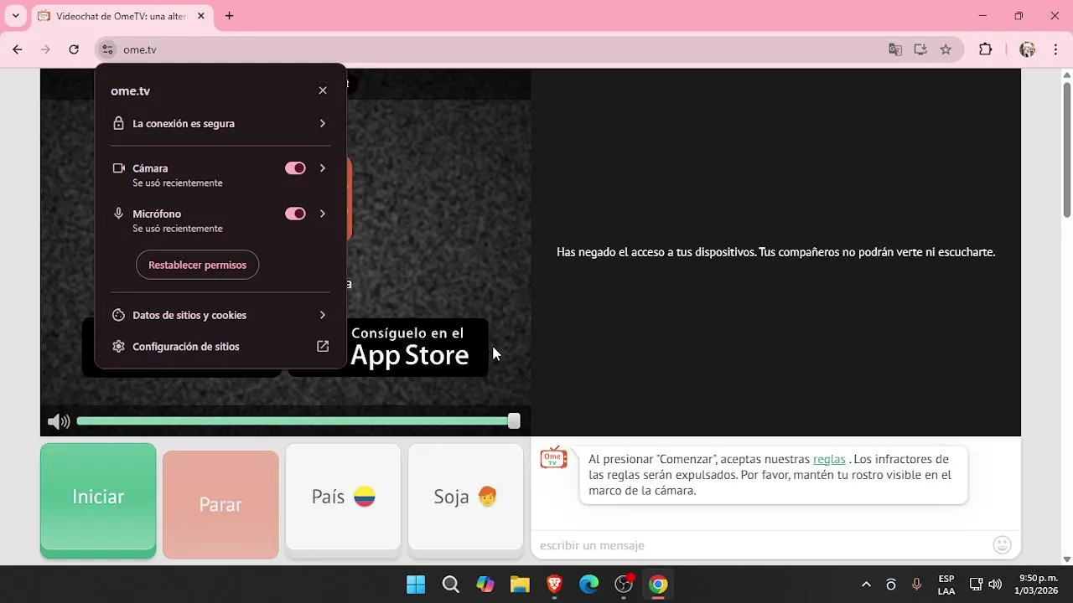Open Configuración de sitios

coord(220,347)
